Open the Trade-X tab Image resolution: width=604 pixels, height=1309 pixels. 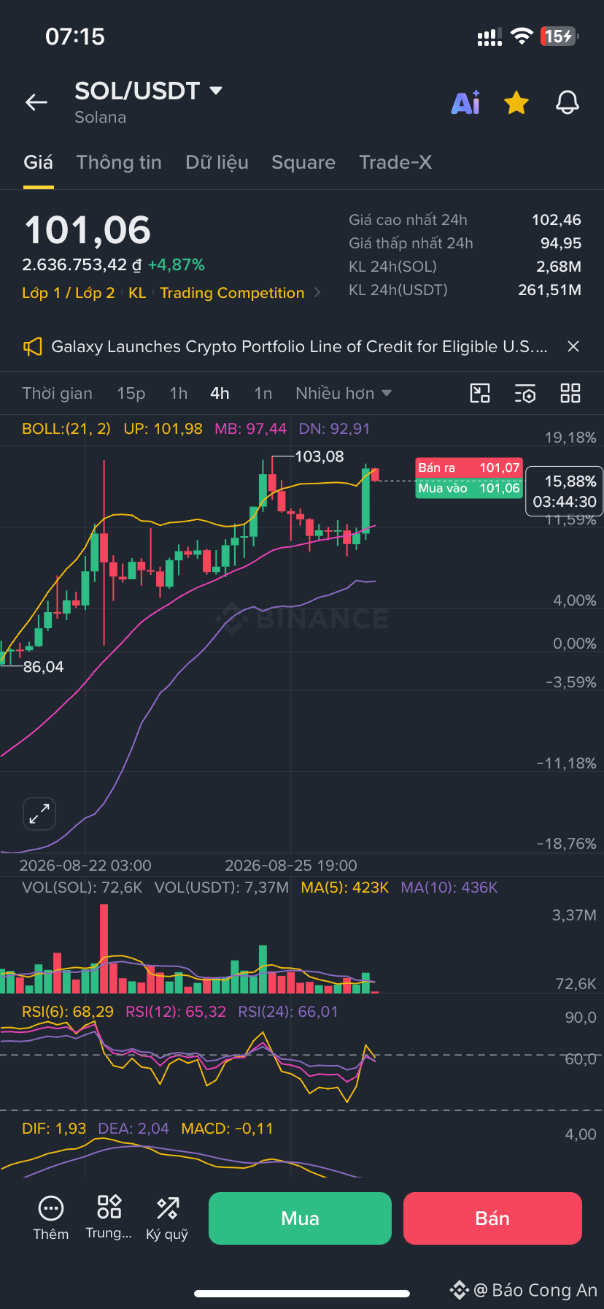[x=395, y=162]
